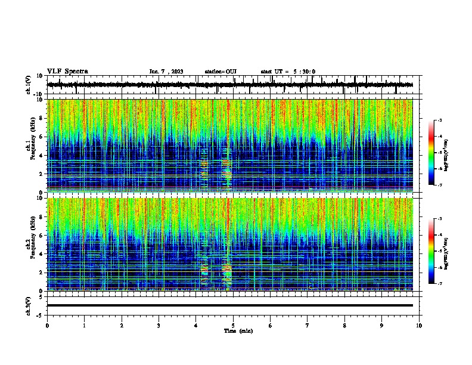
Task: Click the "-3" label on ch.1 color bar
Action: (440, 120)
